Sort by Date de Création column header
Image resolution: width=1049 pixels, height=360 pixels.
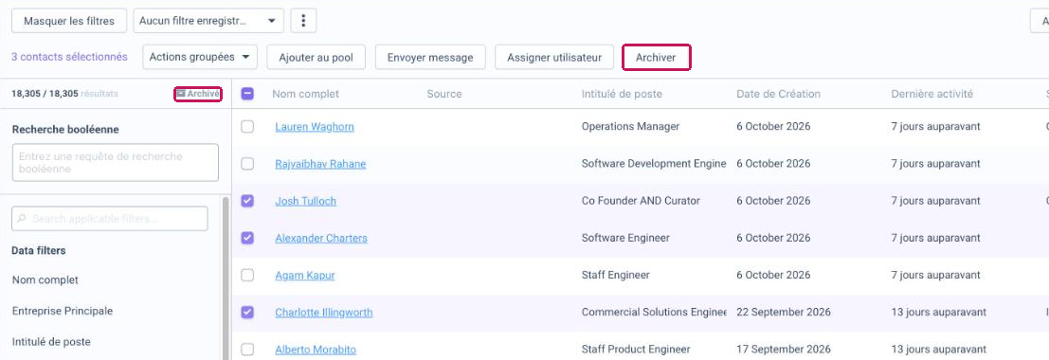click(x=779, y=95)
